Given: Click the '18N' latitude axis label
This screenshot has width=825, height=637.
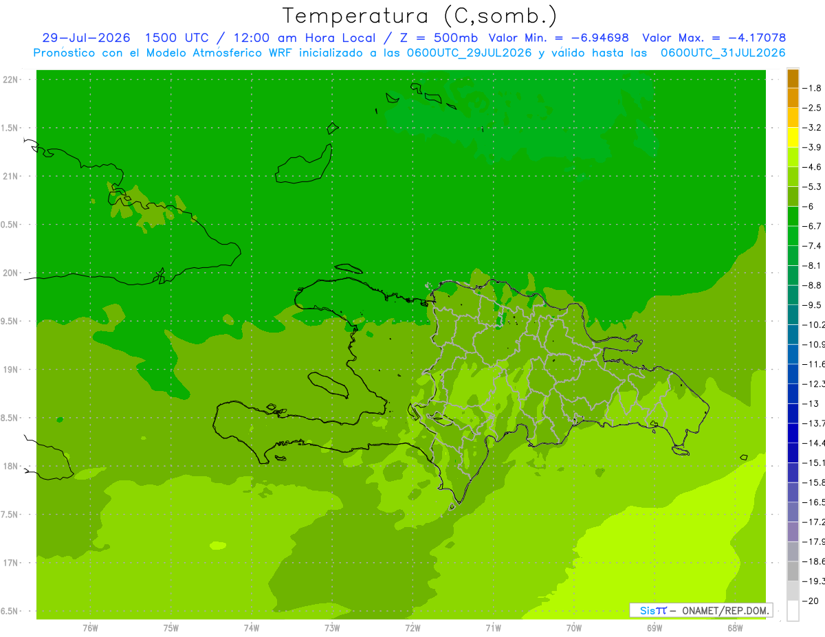Looking at the screenshot, I should pyautogui.click(x=11, y=467).
